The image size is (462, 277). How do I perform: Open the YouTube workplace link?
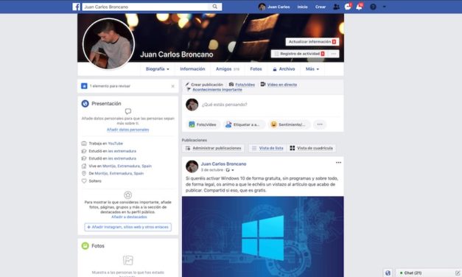tap(115, 144)
